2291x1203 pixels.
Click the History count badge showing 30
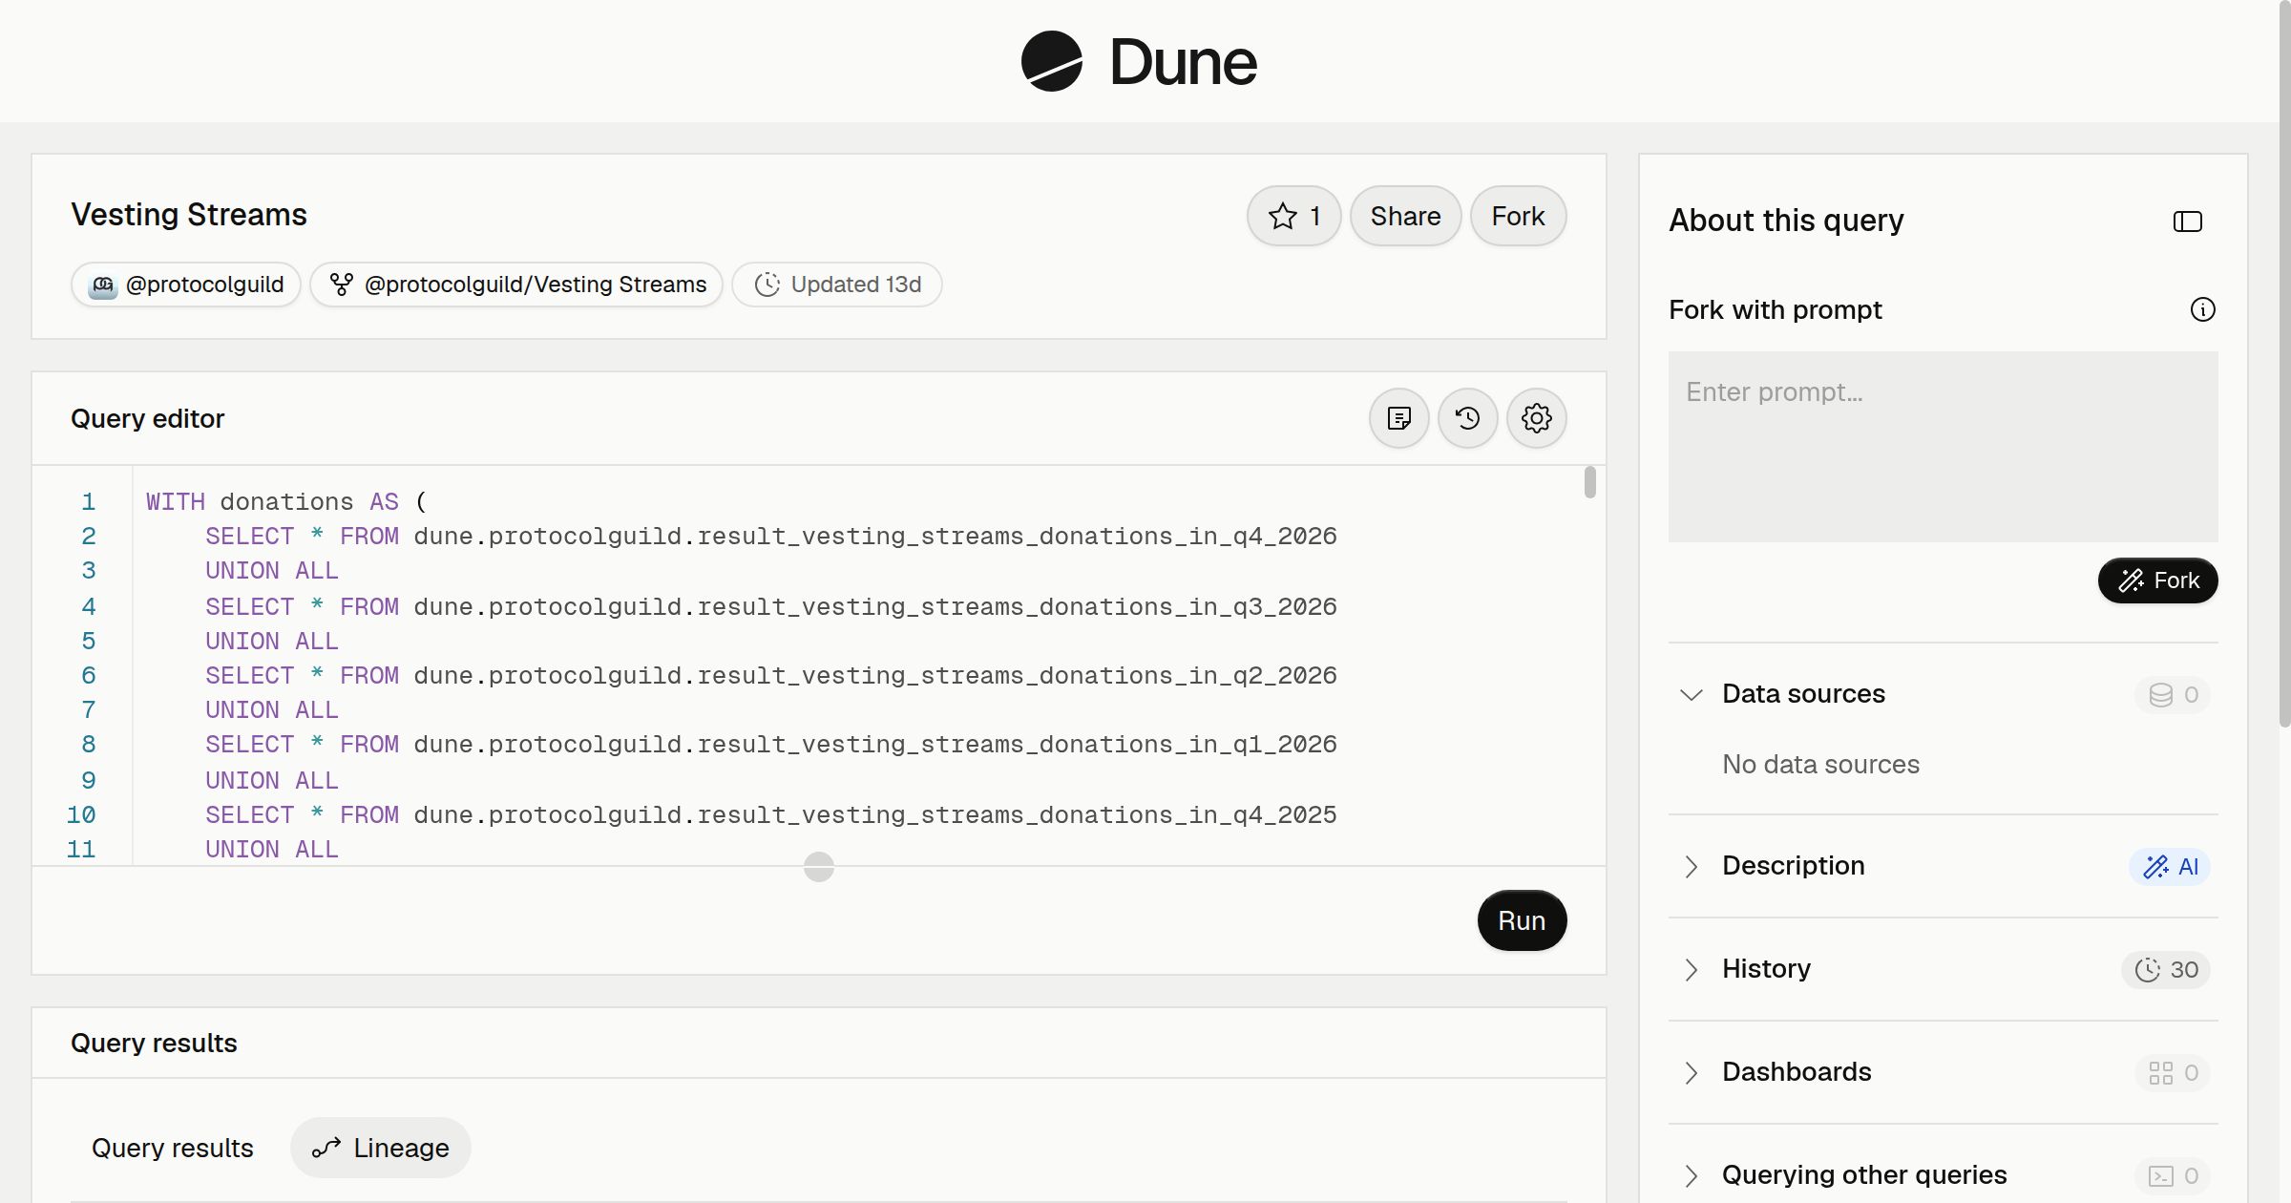click(2166, 970)
